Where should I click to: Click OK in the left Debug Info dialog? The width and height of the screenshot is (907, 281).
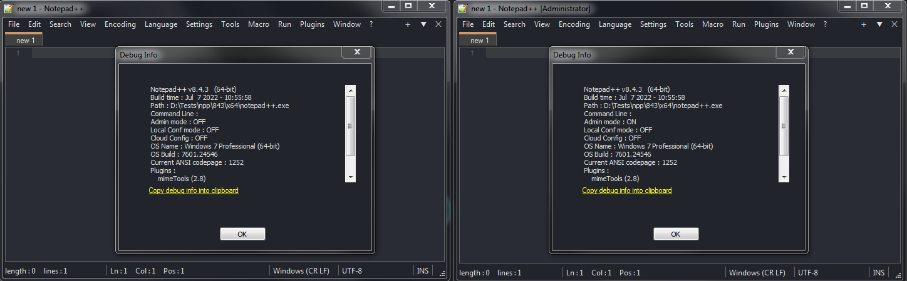(x=242, y=234)
